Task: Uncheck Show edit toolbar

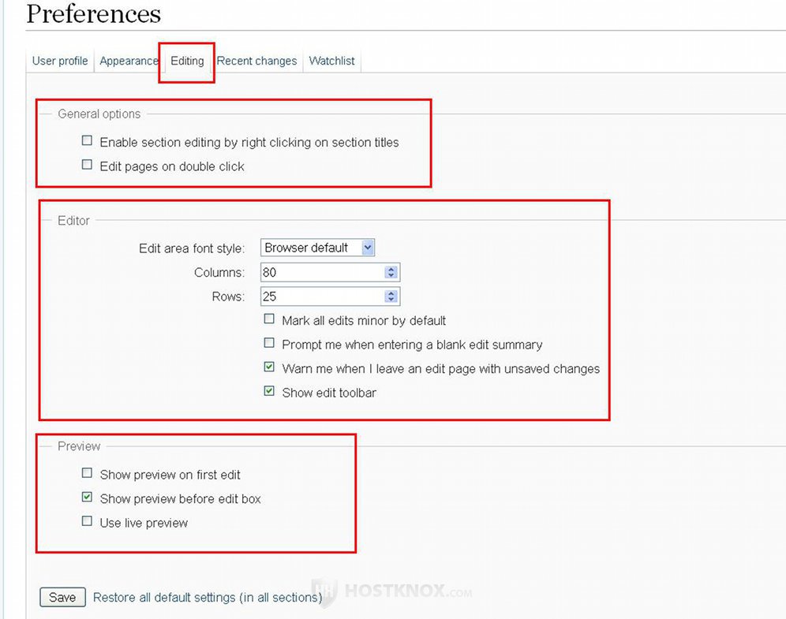Action: coord(269,391)
